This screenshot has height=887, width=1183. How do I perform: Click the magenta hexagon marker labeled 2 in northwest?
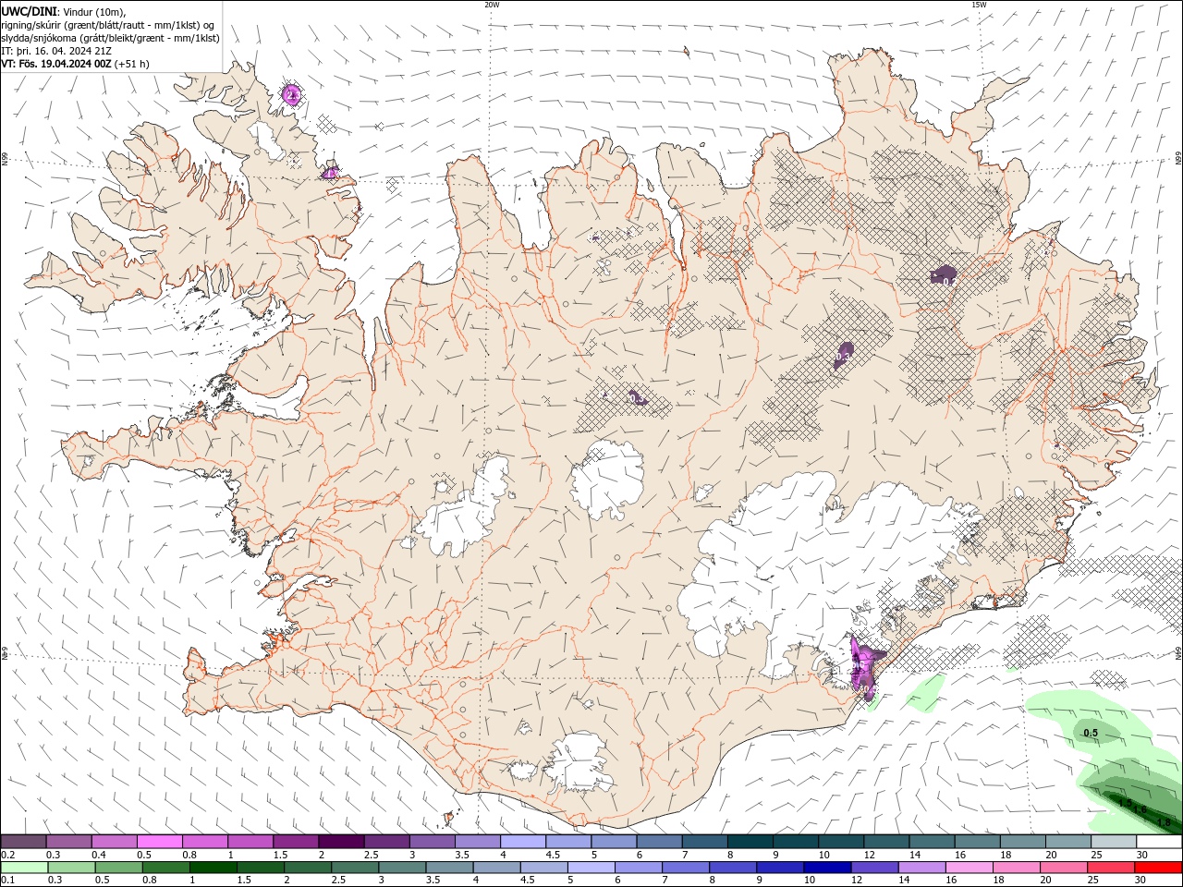291,94
